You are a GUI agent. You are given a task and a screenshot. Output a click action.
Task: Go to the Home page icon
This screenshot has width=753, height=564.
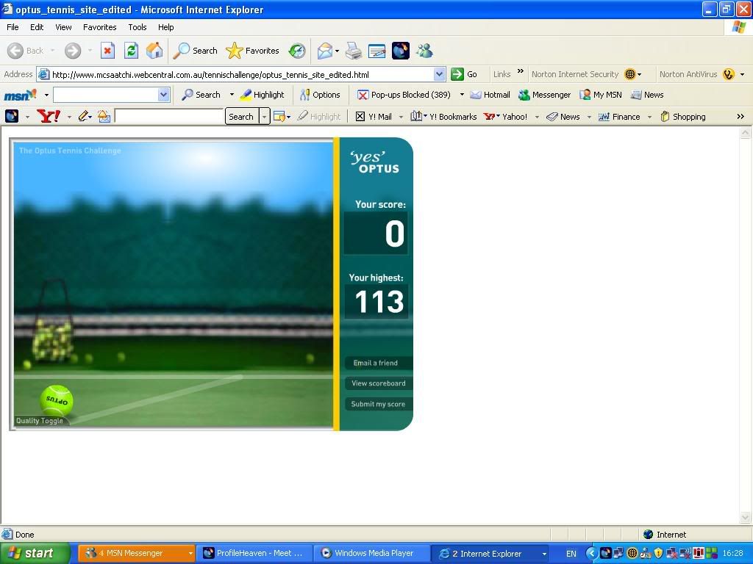pyautogui.click(x=154, y=51)
